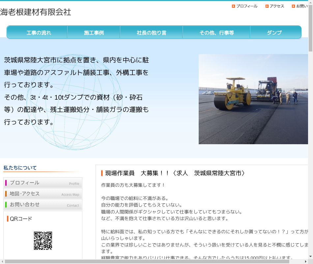Click orange arrow icon beside アクセス
313x264 pixels.
click(267, 6)
